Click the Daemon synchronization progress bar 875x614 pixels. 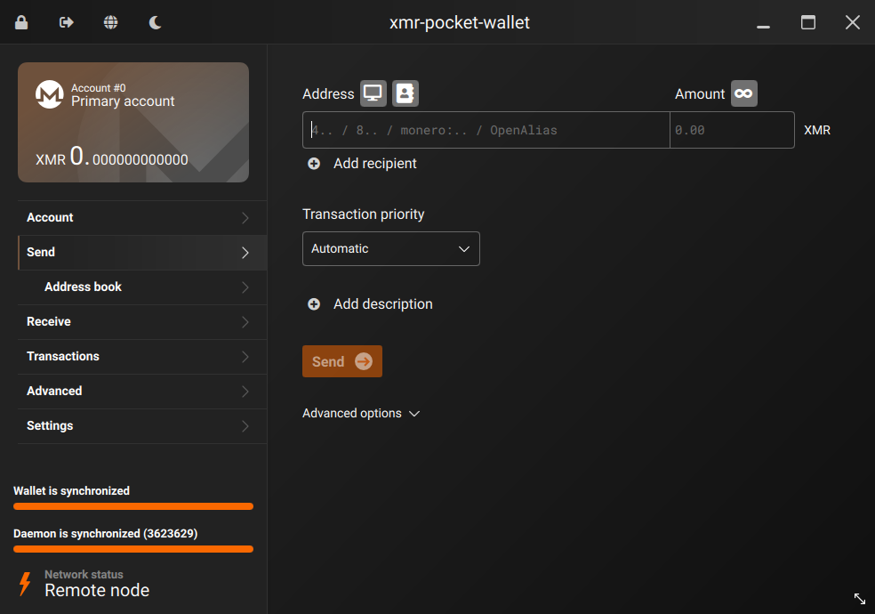click(132, 549)
